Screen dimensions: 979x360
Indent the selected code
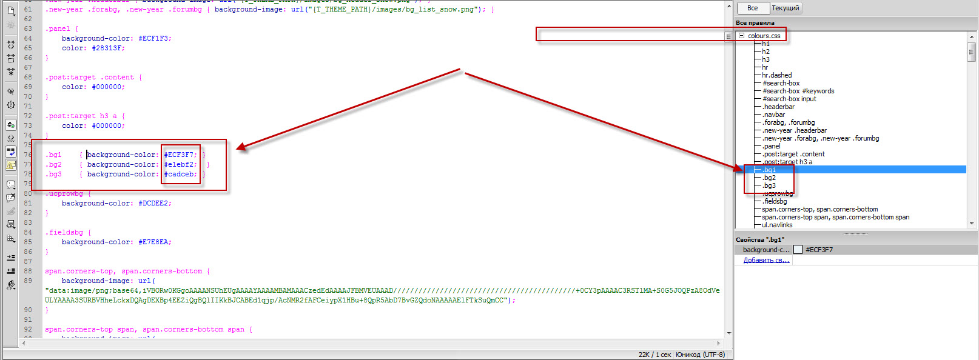[11, 258]
